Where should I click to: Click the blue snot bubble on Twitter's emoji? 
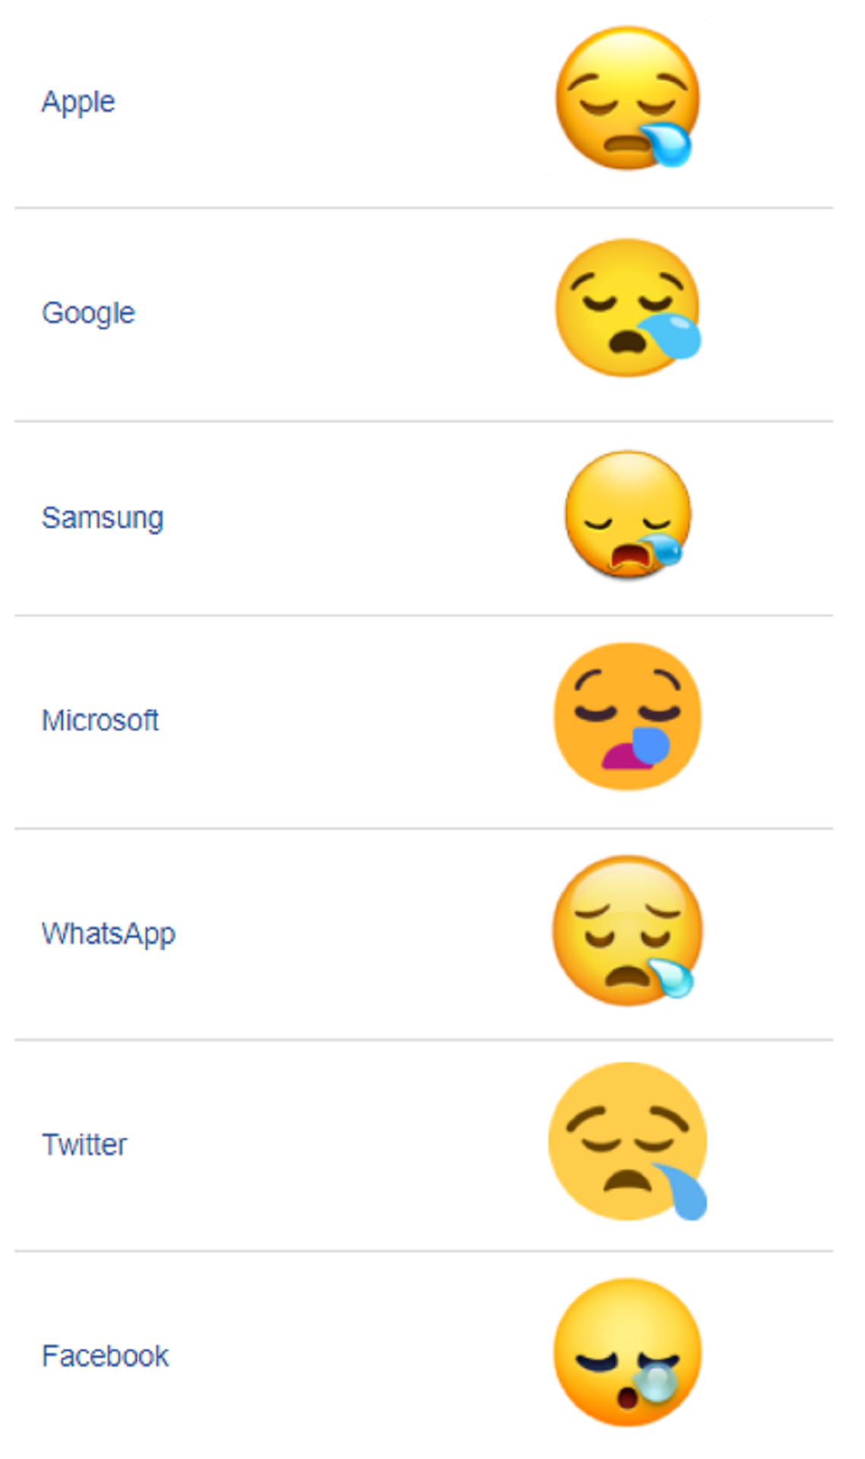tap(682, 1191)
